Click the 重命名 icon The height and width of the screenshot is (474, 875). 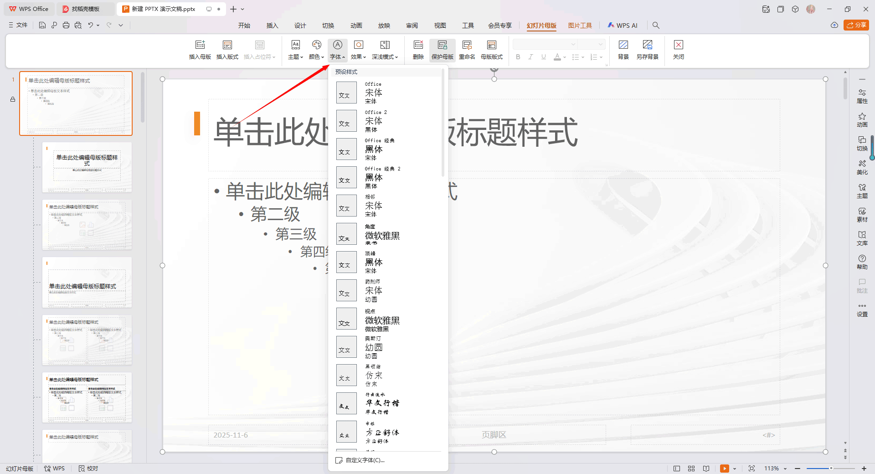467,49
